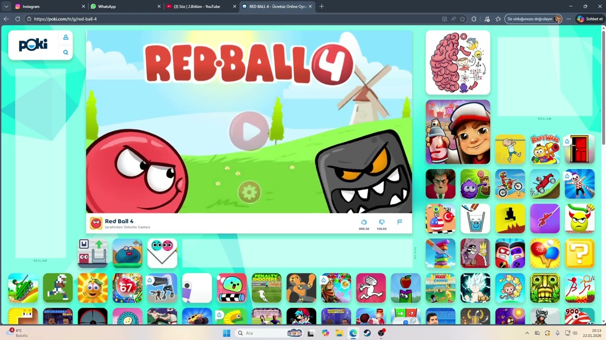Image resolution: width=606 pixels, height=340 pixels.
Task: Close the Instagram tab
Action: 84,7
